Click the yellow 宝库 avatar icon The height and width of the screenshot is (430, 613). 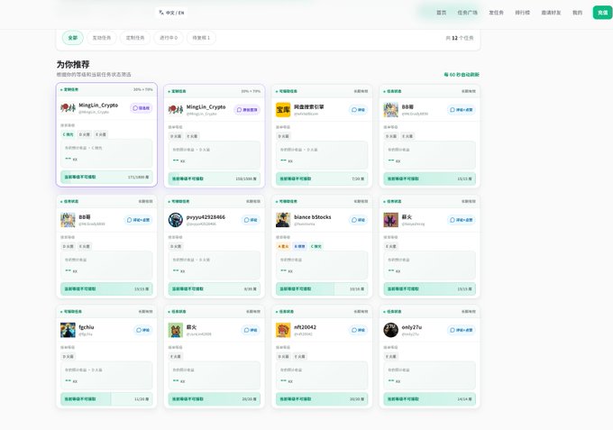283,110
